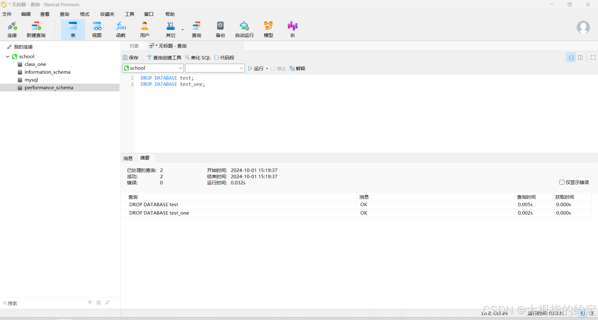
Task: Click the 美化 SQL button
Action: [x=198, y=58]
